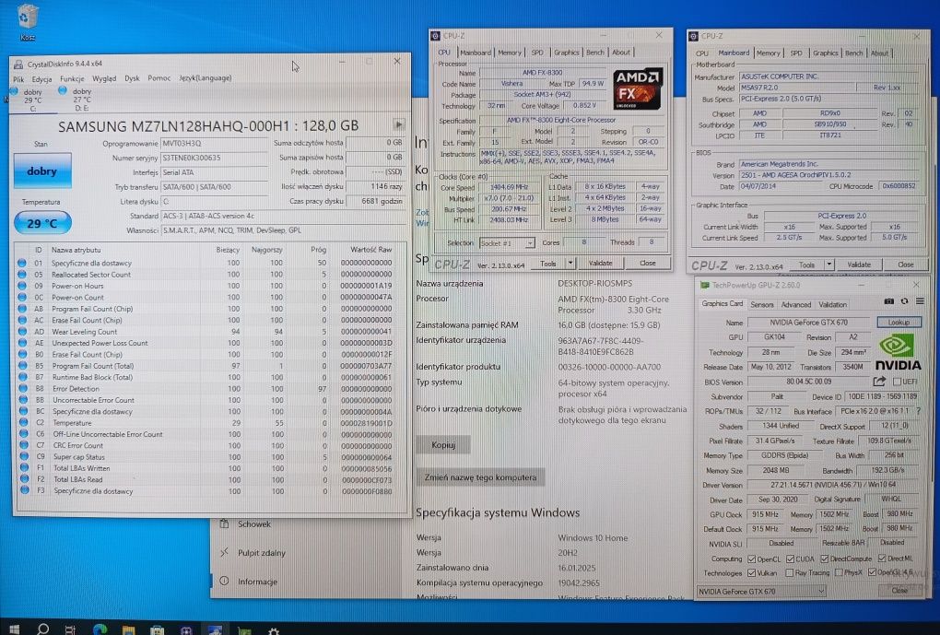The image size is (940, 635).
Task: Click the Pulpit zdalny remote desktop icon
Action: point(224,553)
